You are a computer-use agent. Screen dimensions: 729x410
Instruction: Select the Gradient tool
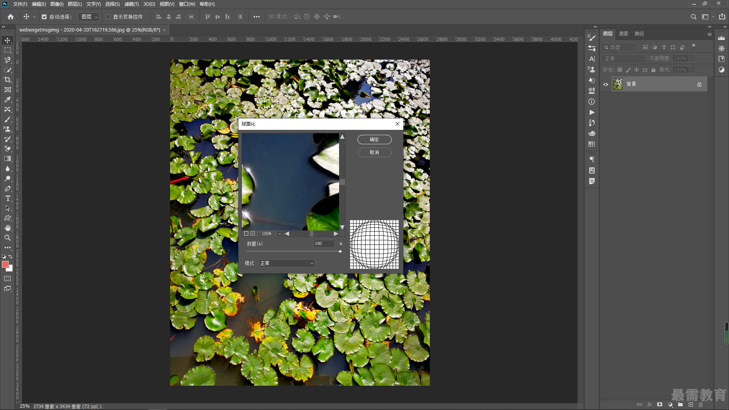pyautogui.click(x=8, y=159)
